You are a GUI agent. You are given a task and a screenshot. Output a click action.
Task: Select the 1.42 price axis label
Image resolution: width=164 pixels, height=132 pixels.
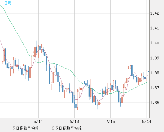coord(155,13)
